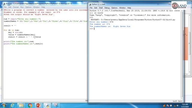Viewport: 192px width, 108px height.
Task: Open Help menu in Python Shell window
Action: [x=129, y=8]
